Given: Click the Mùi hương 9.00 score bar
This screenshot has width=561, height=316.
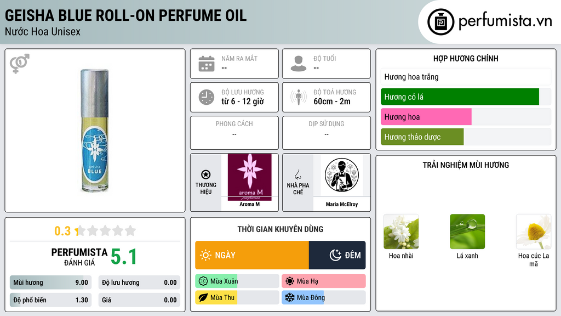Looking at the screenshot, I should click(x=50, y=283).
